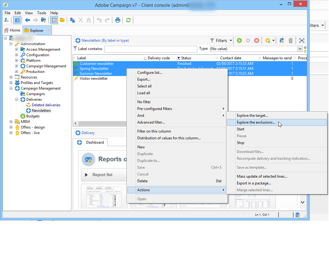Image resolution: width=329 pixels, height=262 pixels.
Task: Select Deleted deliveries tree item
Action: coord(46,105)
